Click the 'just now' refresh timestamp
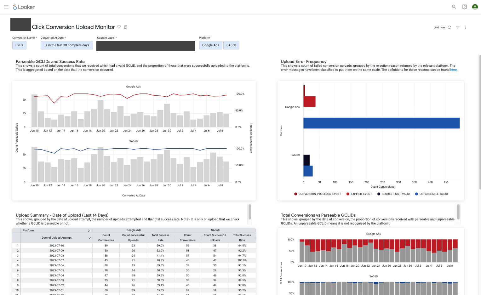Screen dimensions: 481x295 click(439, 27)
